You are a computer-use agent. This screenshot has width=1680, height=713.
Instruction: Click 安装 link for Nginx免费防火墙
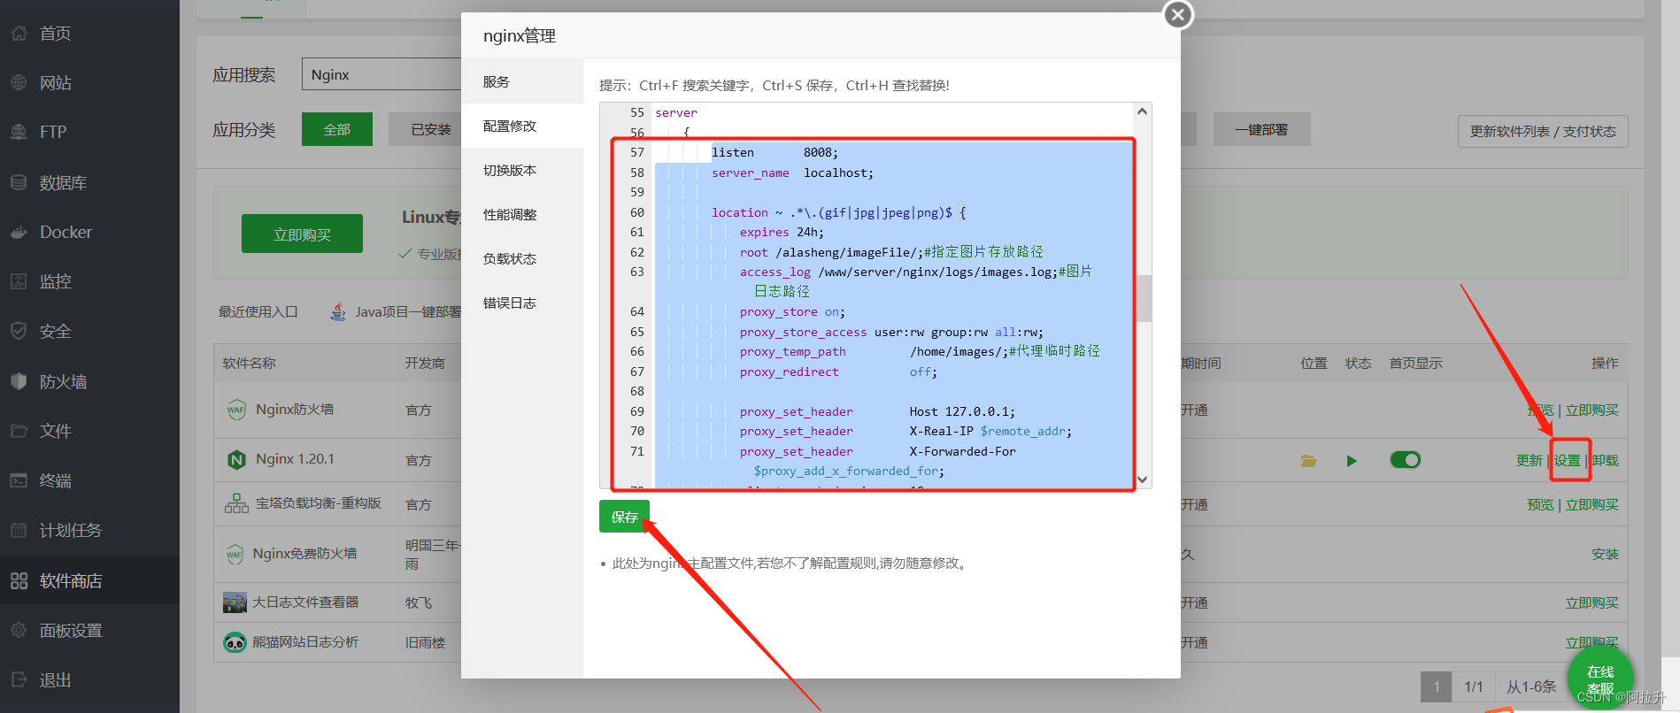tap(1605, 554)
